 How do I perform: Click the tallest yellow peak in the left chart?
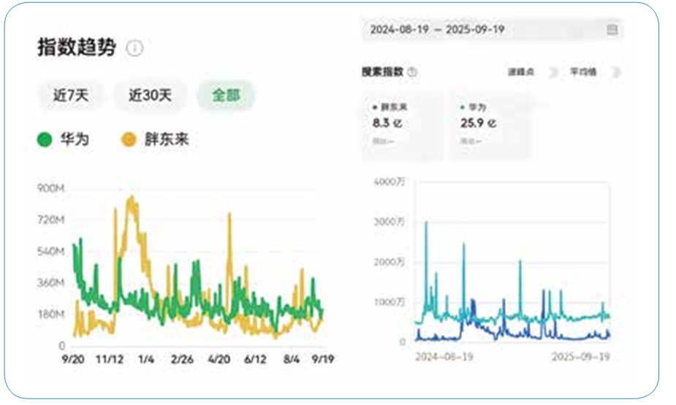132,197
